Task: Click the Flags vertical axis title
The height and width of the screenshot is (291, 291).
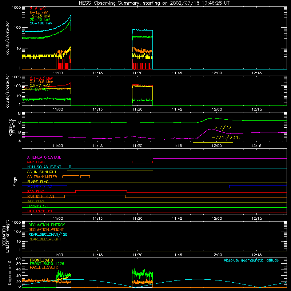Action: (x=15, y=182)
